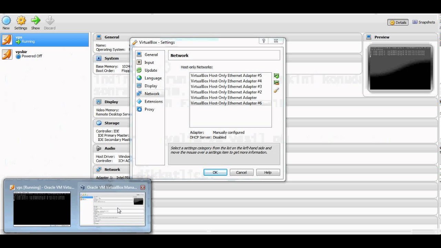Open the Language settings category
Viewport: 441px width, 248px height.
coord(150,78)
